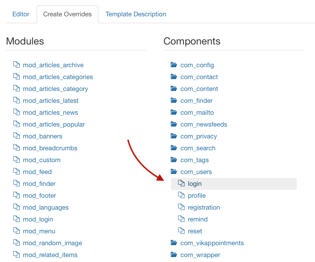Select the profile view under com_users
This screenshot has height=262, width=315.
(x=197, y=196)
